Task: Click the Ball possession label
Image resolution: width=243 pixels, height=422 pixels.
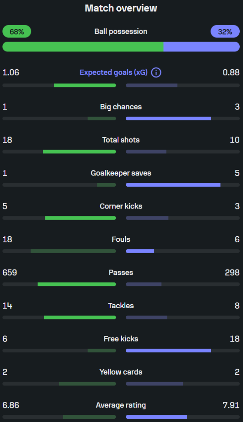Action: [121, 31]
